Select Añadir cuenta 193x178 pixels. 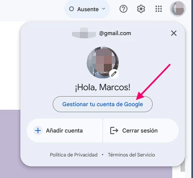tap(65, 131)
